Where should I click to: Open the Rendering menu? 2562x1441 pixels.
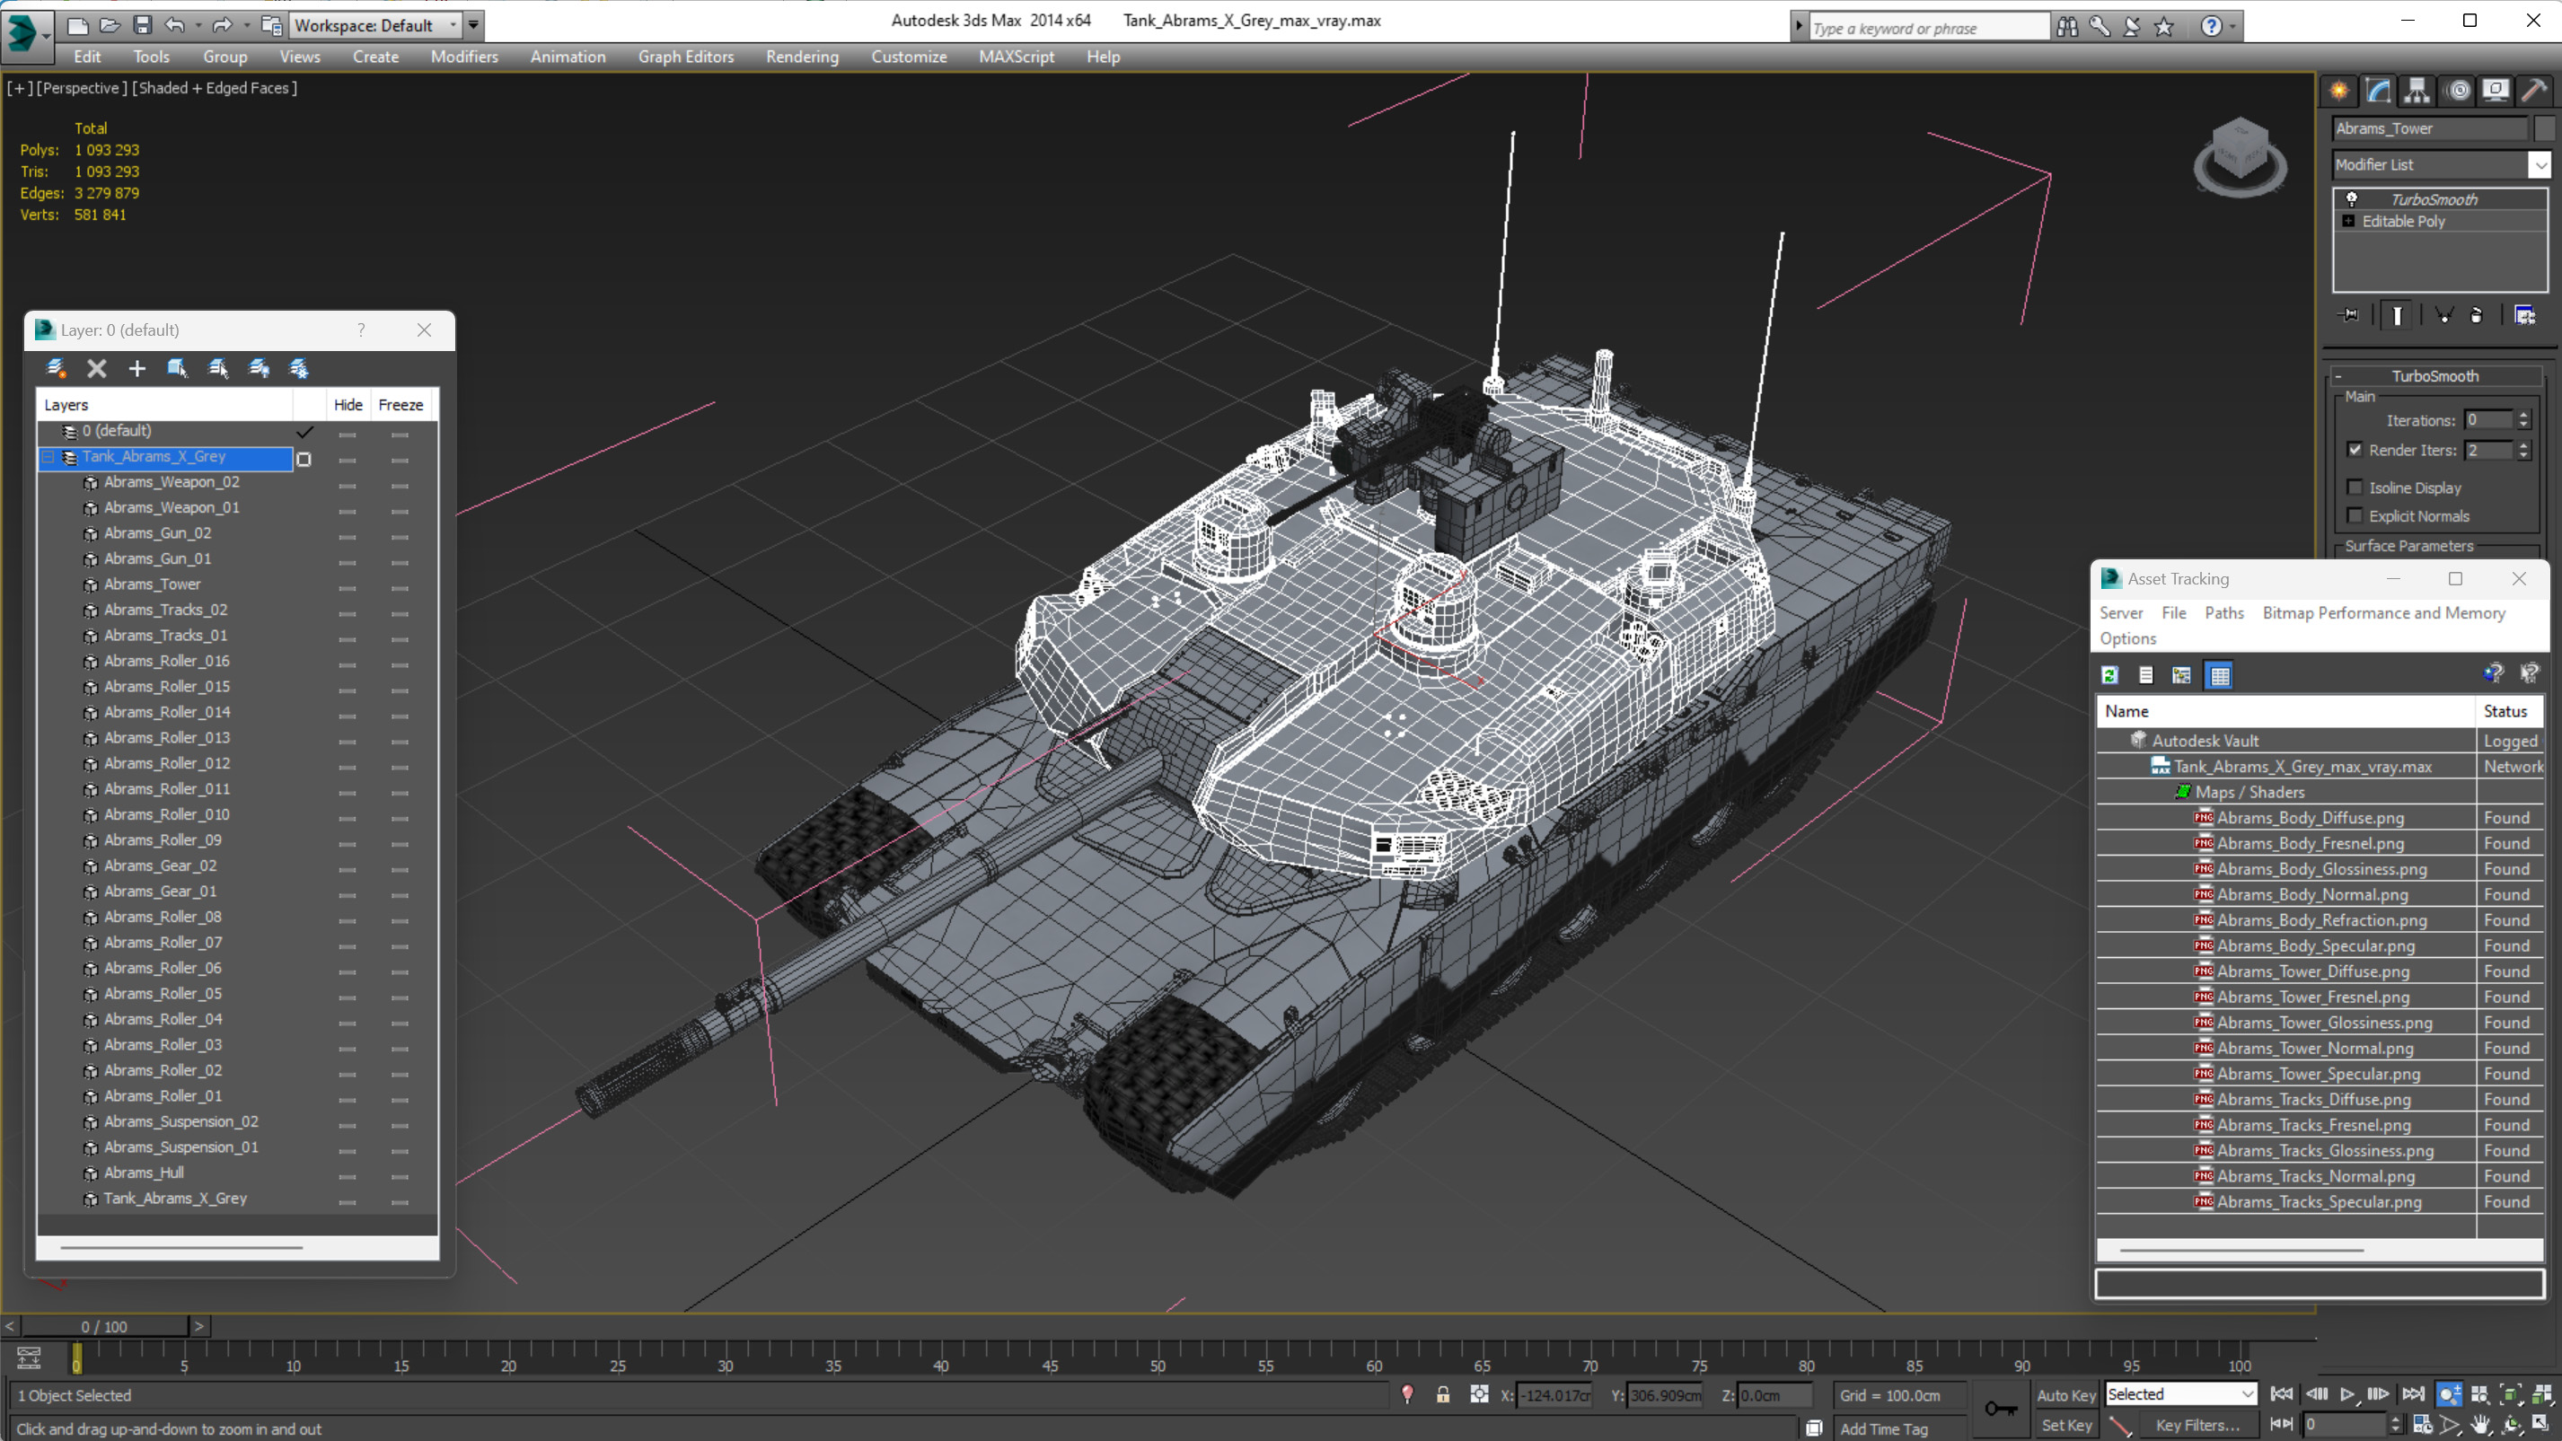pos(802,57)
